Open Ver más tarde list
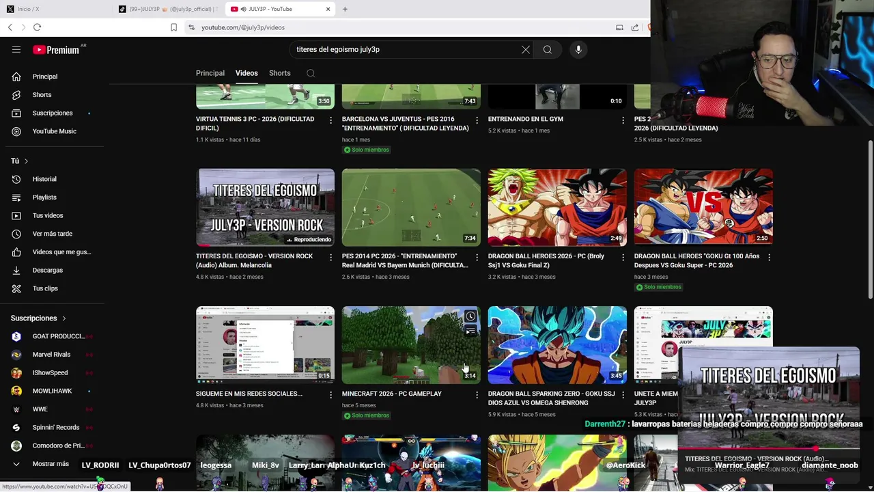Image resolution: width=874 pixels, height=492 pixels. click(52, 234)
